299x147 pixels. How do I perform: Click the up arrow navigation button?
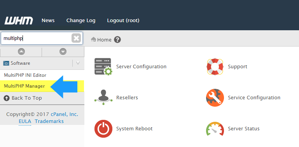21,52
